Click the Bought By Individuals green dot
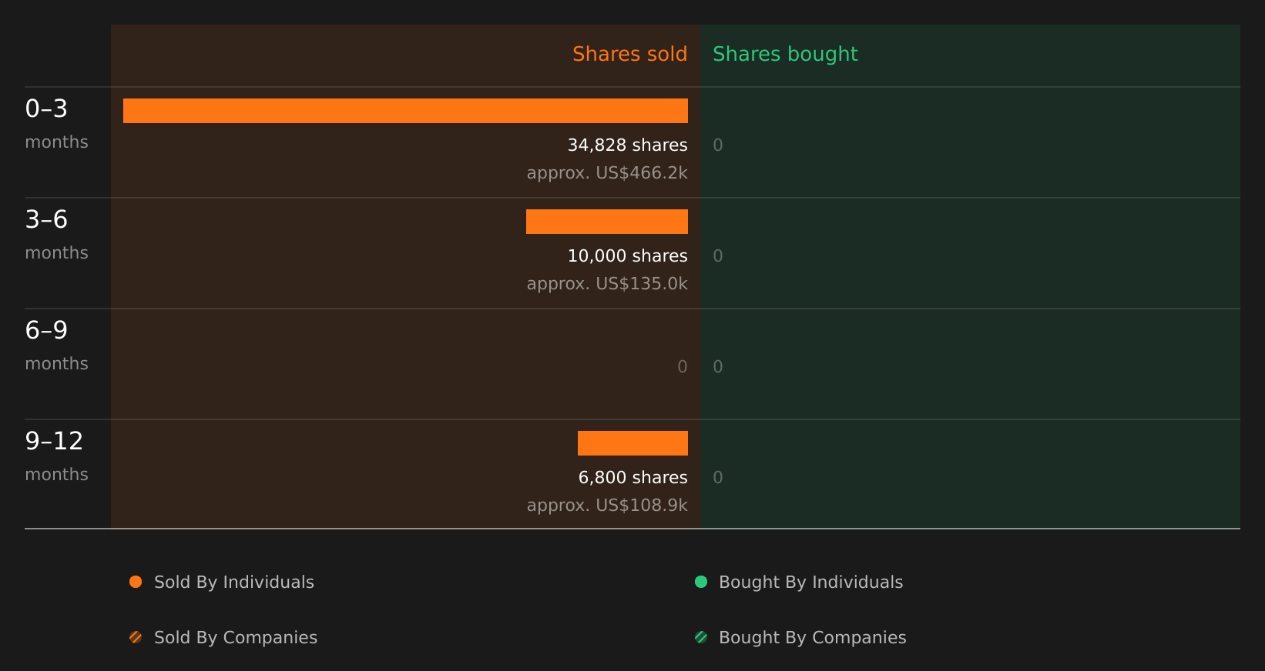The width and height of the screenshot is (1265, 671). point(701,582)
